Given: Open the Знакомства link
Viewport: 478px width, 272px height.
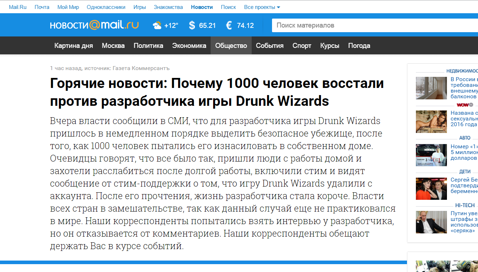Looking at the screenshot, I should click(x=168, y=7).
